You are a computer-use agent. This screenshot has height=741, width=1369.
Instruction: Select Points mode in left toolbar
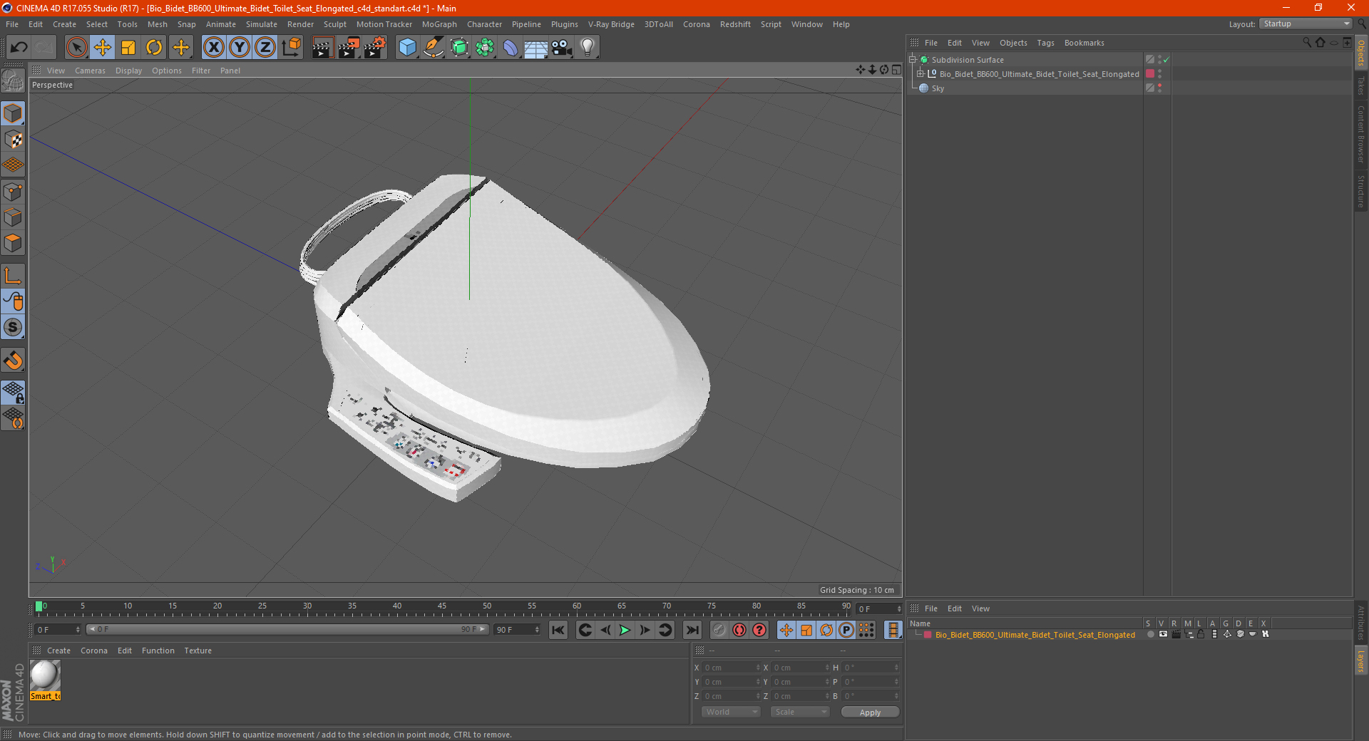13,192
